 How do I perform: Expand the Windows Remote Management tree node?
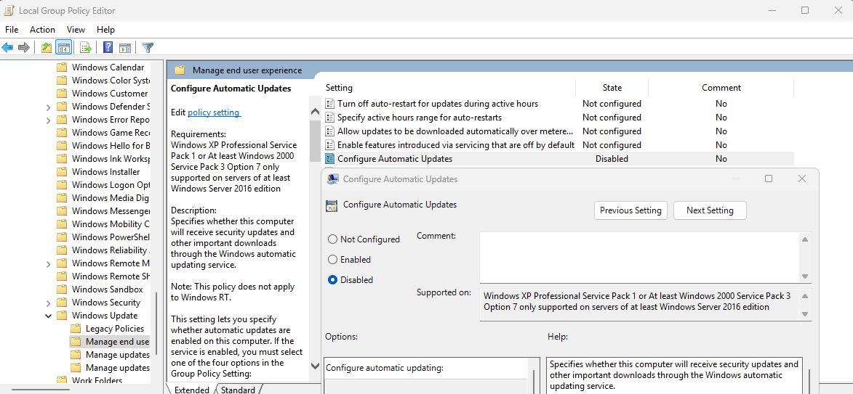pos(49,263)
